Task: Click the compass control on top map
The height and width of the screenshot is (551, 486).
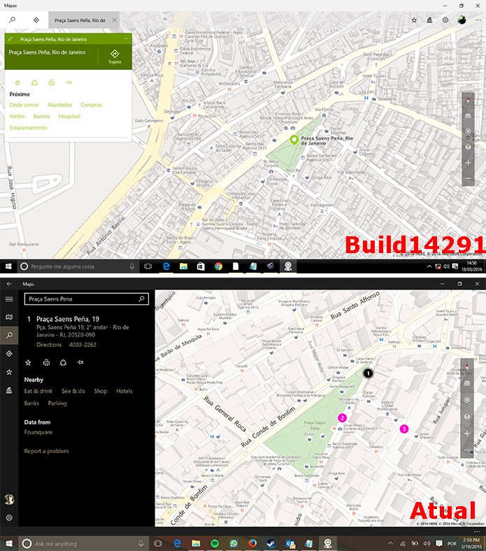Action: tap(468, 101)
